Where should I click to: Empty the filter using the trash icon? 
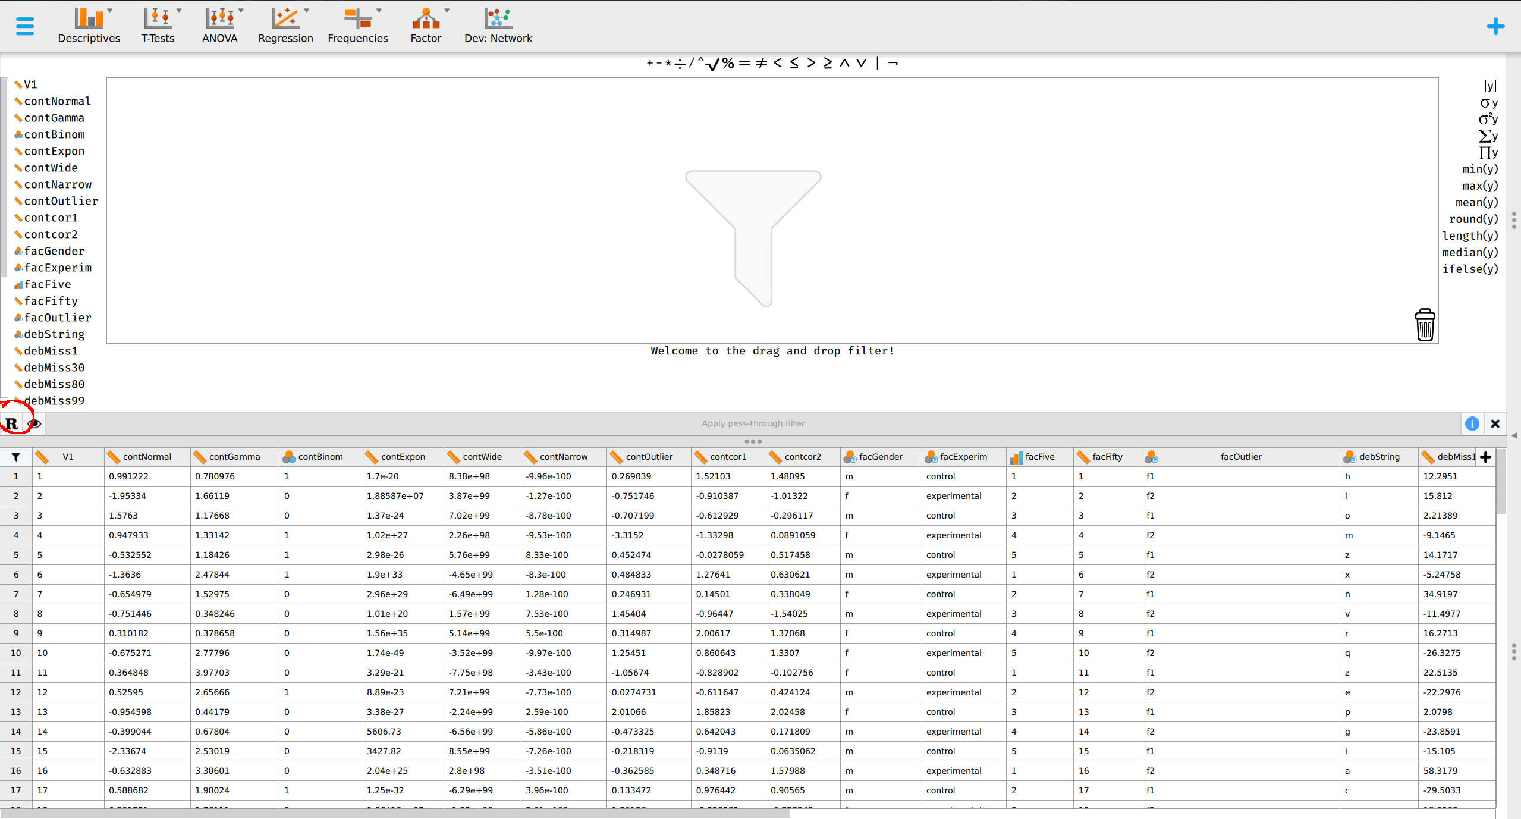(x=1425, y=325)
